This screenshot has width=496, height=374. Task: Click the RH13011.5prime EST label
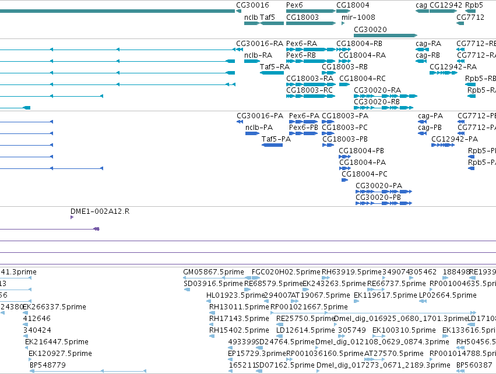pos(239,307)
